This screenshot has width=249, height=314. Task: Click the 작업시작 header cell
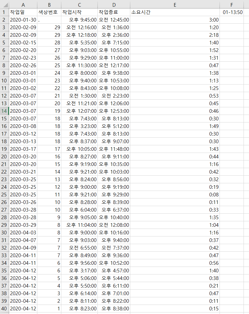pyautogui.click(x=79, y=12)
